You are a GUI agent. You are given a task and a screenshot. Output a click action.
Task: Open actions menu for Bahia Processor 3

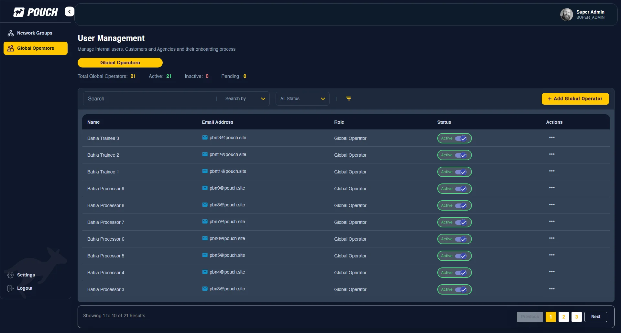[x=552, y=289]
